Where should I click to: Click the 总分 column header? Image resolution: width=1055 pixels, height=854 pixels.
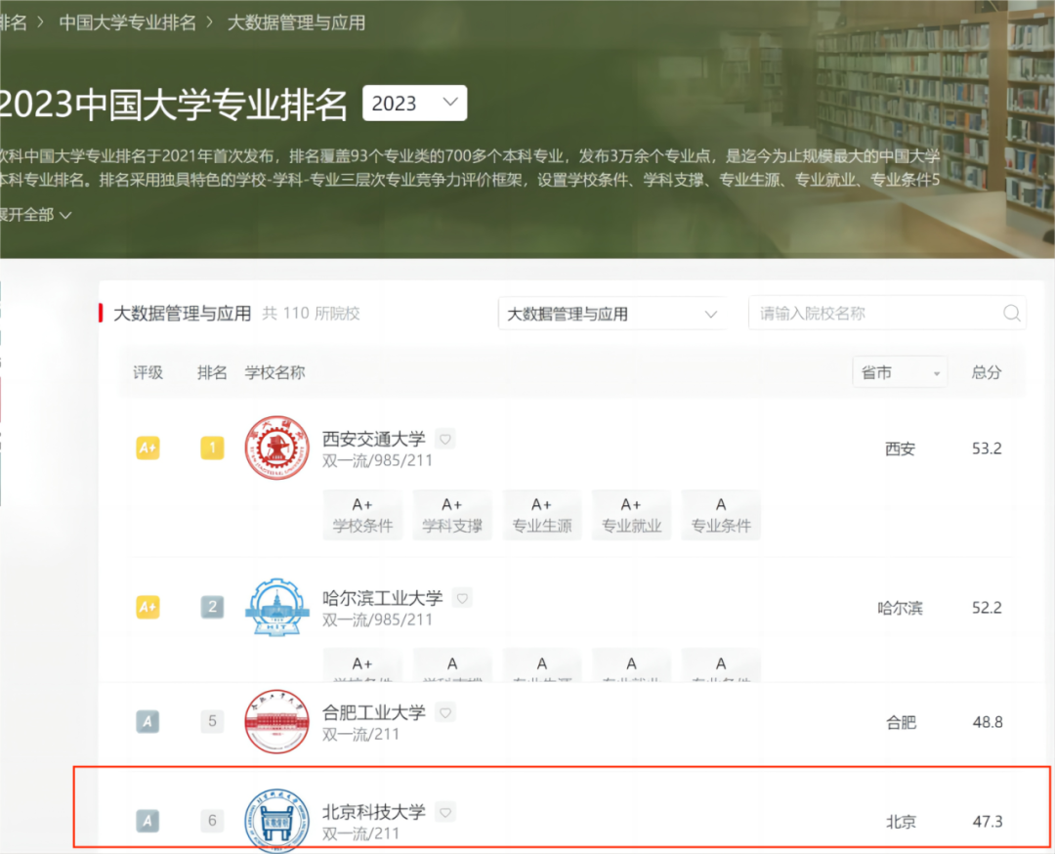[x=987, y=372]
